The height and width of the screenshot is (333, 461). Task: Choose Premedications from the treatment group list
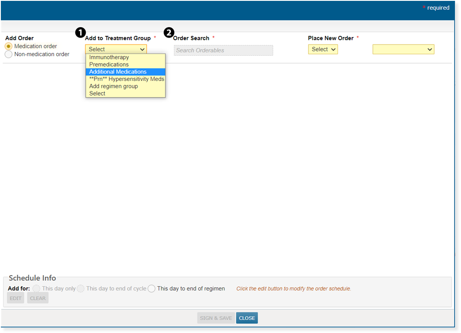click(109, 64)
